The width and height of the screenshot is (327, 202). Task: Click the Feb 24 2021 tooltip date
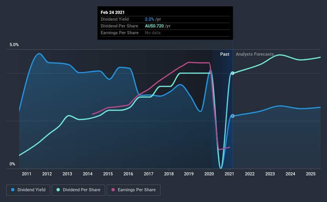pos(113,12)
